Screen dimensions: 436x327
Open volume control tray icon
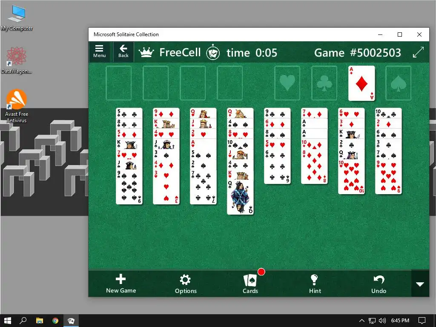[x=382, y=321]
